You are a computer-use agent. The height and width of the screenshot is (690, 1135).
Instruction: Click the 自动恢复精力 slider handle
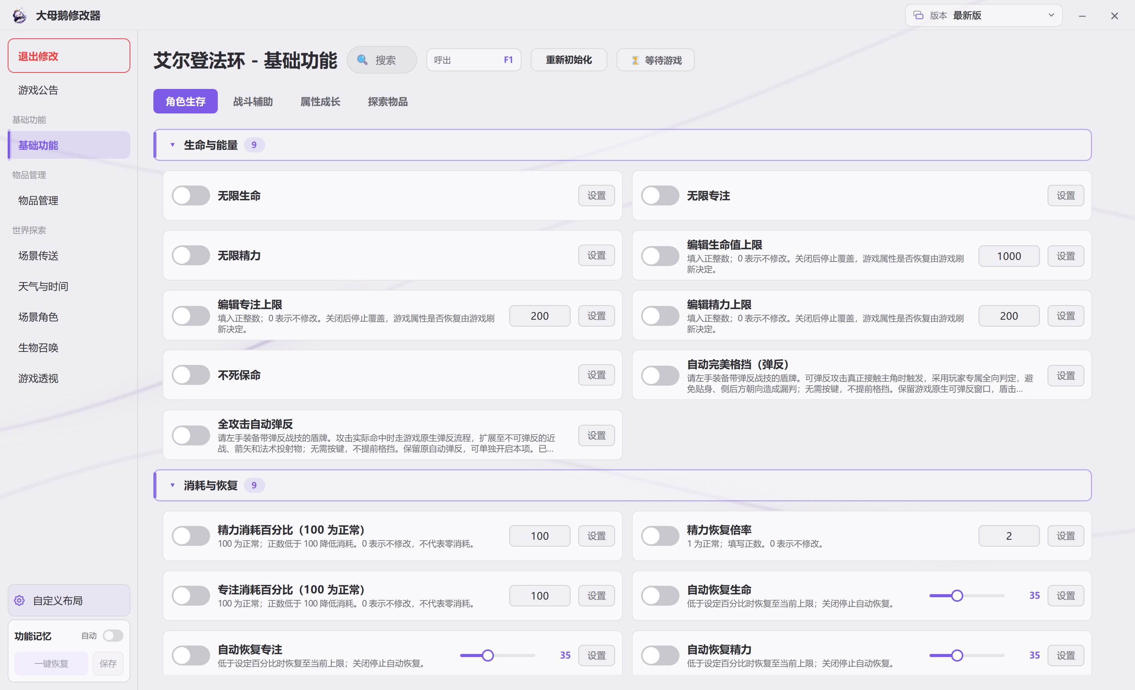tap(957, 655)
